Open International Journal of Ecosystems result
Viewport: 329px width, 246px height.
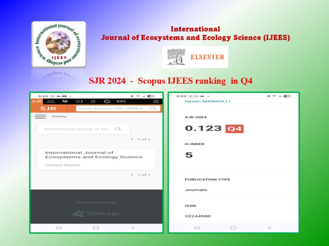94,155
